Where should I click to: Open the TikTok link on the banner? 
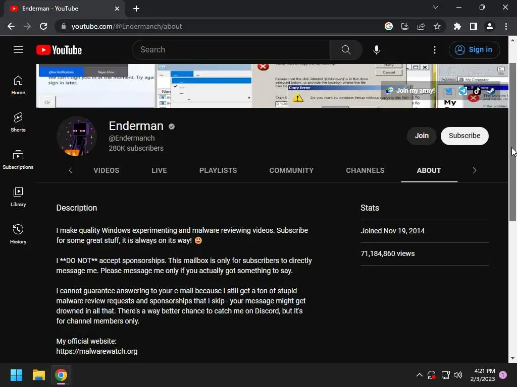(477, 91)
